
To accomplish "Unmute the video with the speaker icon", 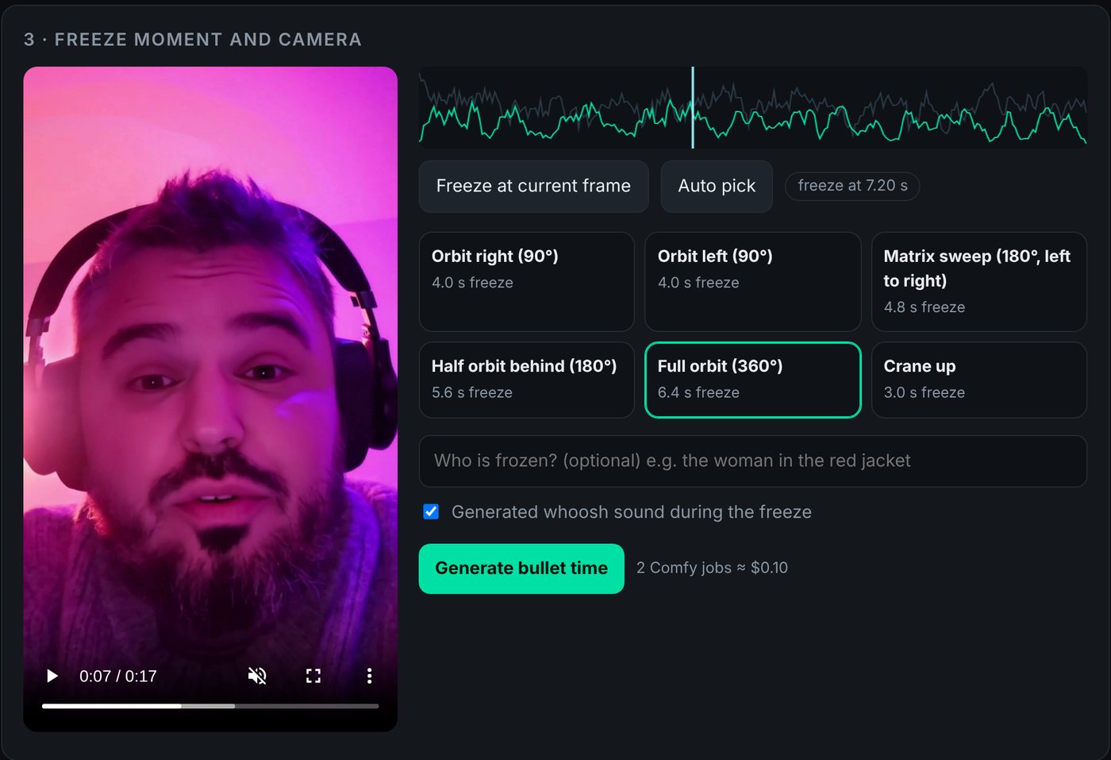I will [x=257, y=676].
